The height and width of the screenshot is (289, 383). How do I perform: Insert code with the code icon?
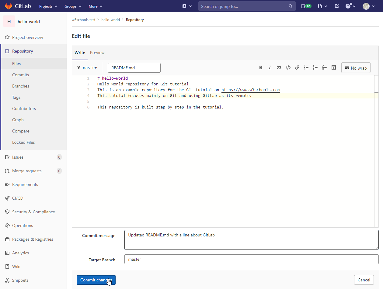coord(288,68)
